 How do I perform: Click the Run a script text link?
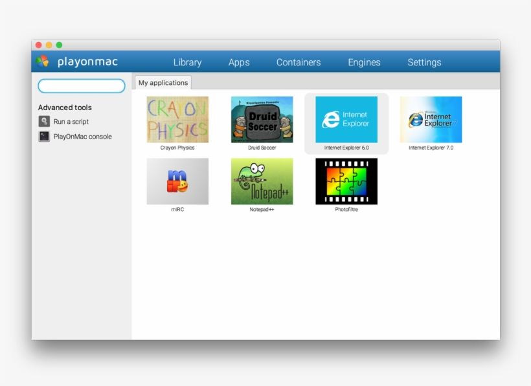click(x=71, y=122)
